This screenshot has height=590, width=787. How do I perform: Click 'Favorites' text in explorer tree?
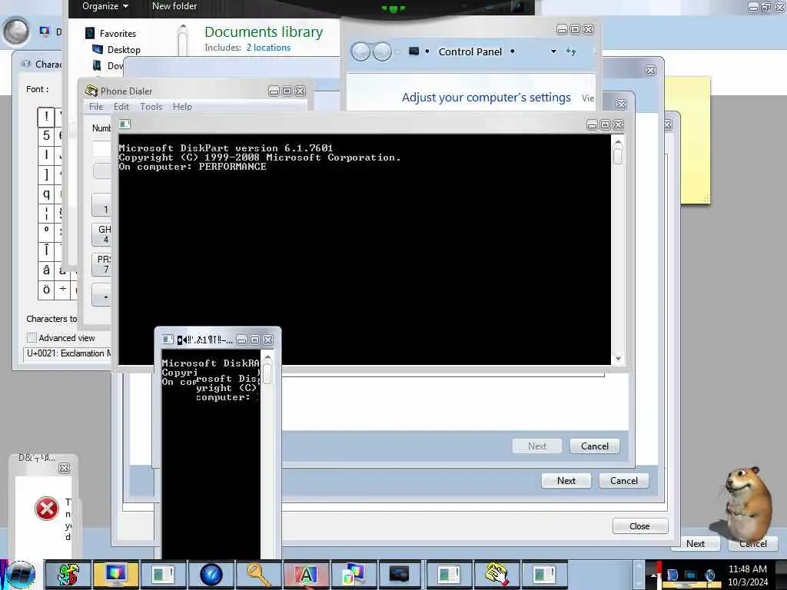[x=118, y=34]
